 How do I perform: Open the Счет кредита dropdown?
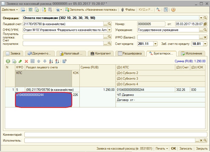click(155, 44)
